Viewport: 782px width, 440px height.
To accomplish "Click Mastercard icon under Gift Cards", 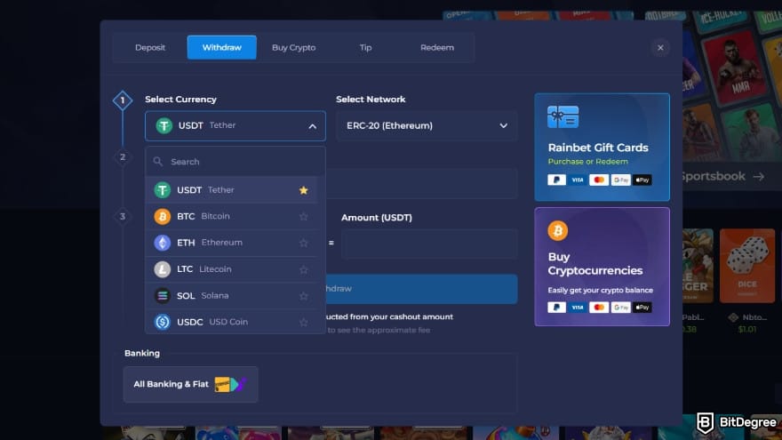I will (x=599, y=180).
